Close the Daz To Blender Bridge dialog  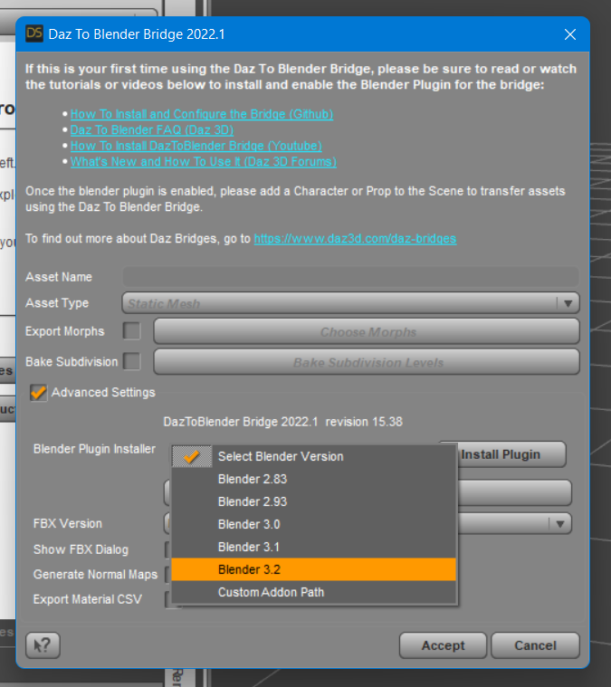569,34
